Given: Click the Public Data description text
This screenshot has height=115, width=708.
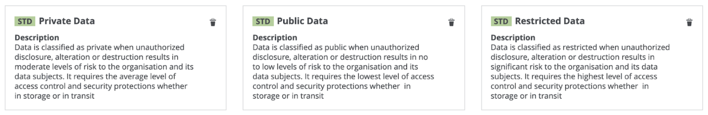Looking at the screenshot, I should [343, 72].
